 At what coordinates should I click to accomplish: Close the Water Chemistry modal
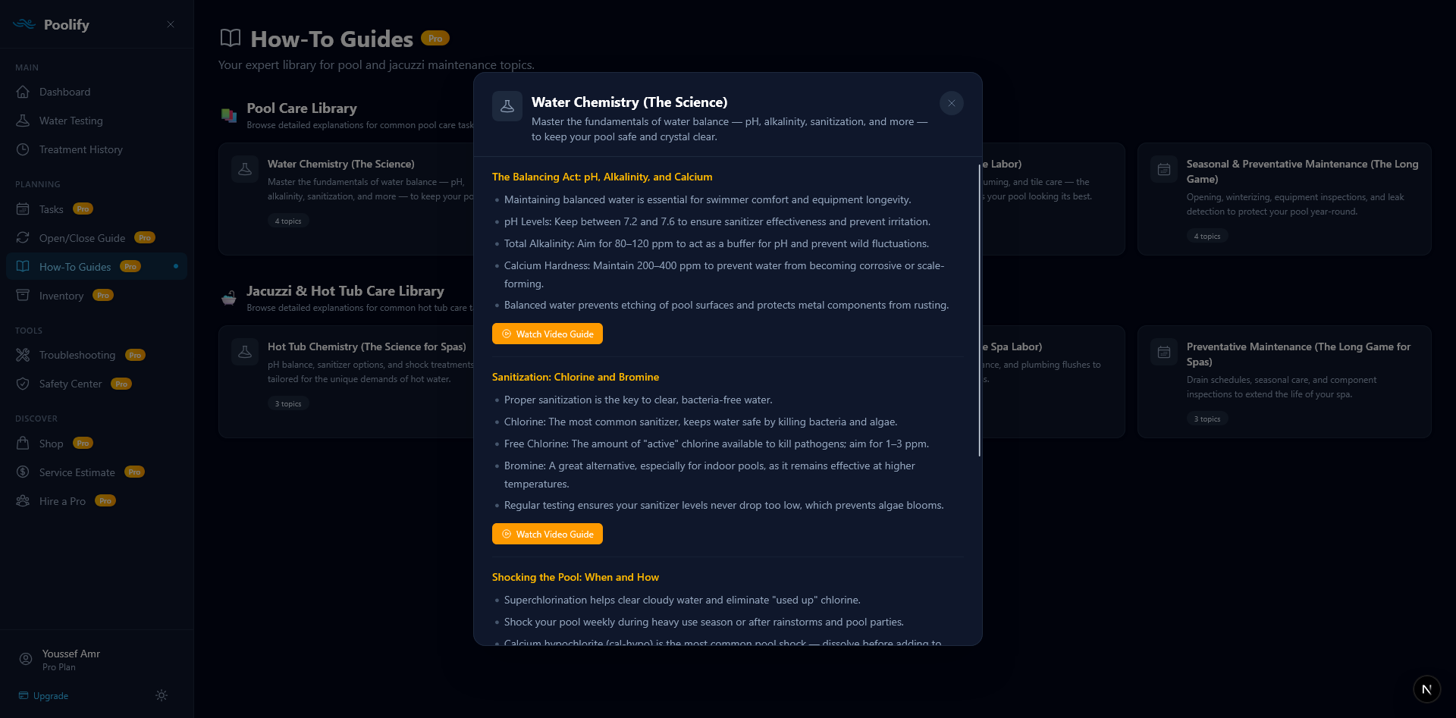click(952, 103)
